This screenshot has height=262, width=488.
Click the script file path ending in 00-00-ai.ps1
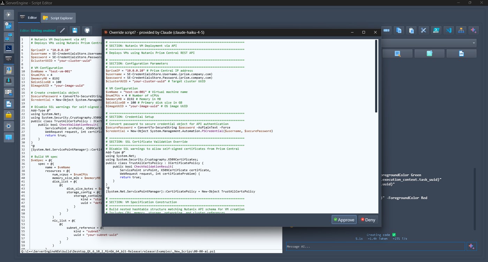118,251
